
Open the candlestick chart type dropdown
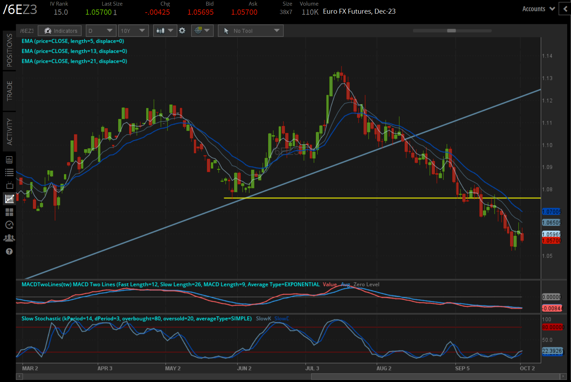165,31
